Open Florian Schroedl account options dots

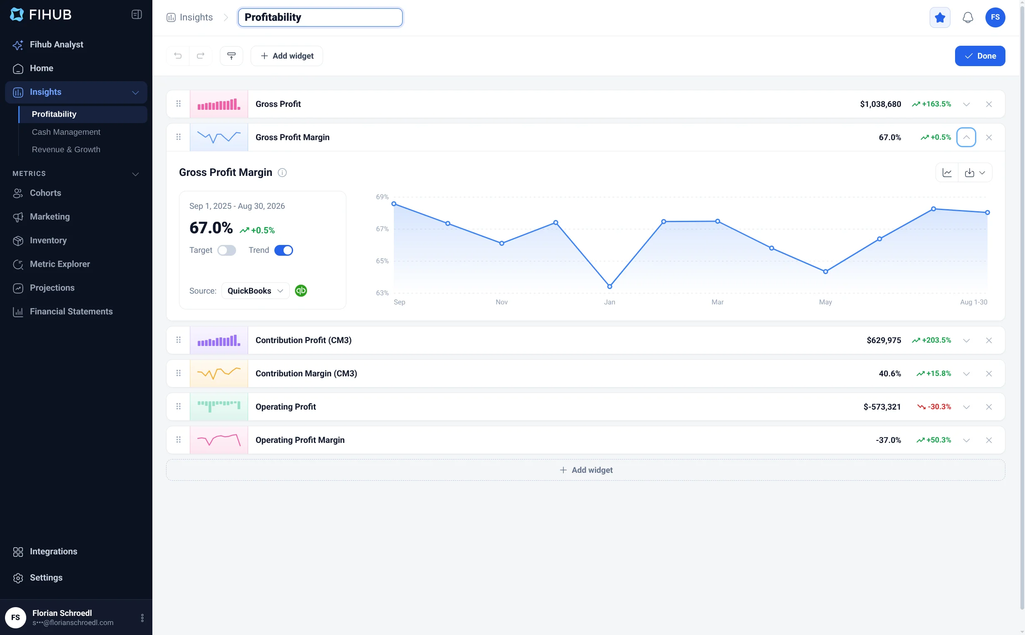142,618
